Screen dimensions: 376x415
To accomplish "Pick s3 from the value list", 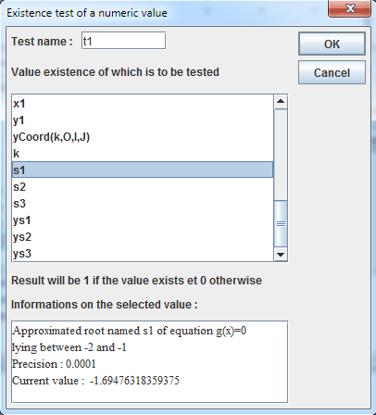I will coord(143,204).
